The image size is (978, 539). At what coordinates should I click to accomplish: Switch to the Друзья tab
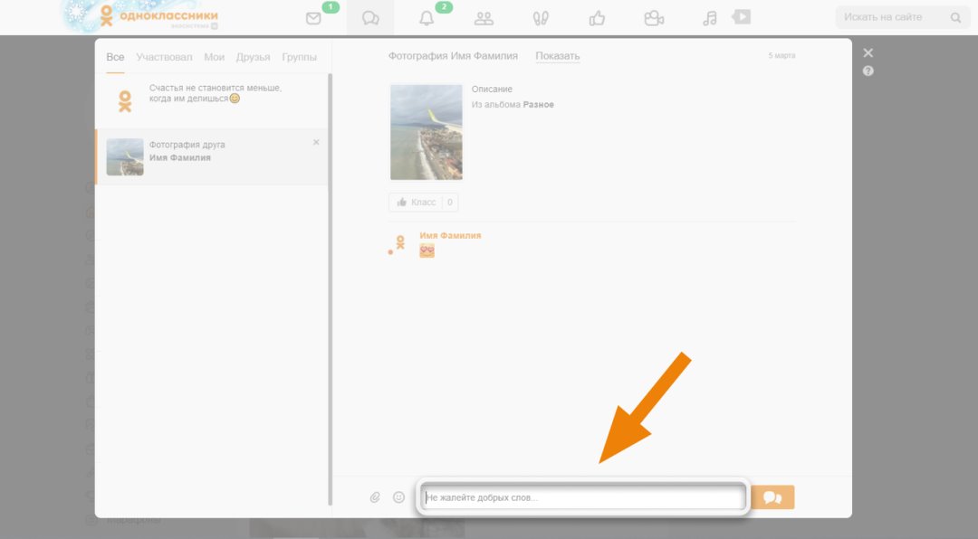pyautogui.click(x=253, y=57)
